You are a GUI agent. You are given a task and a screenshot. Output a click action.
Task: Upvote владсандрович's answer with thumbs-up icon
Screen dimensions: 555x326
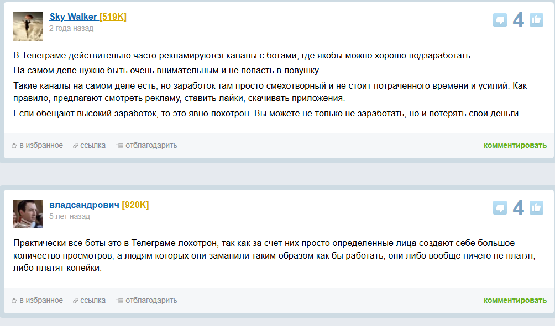click(x=536, y=208)
